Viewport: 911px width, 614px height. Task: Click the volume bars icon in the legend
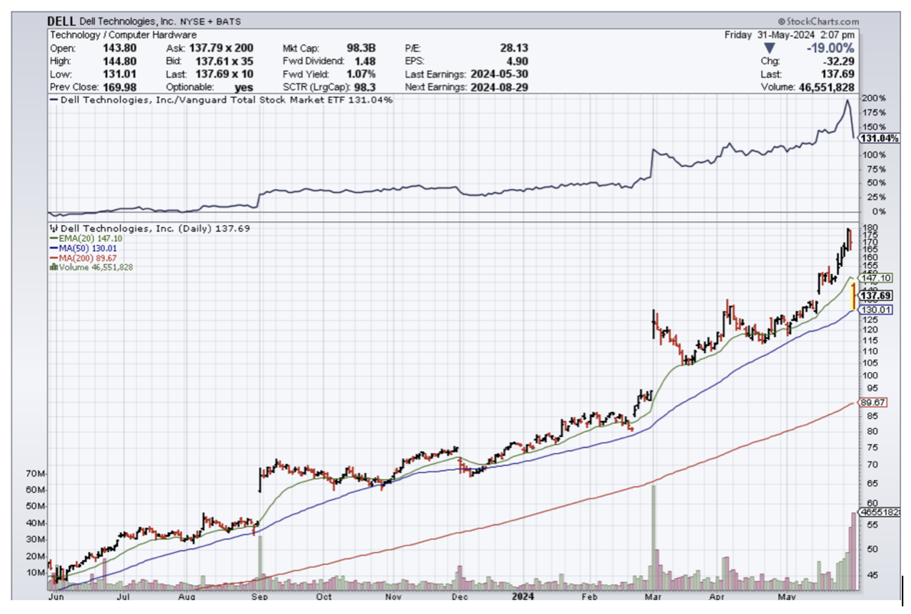coord(52,266)
